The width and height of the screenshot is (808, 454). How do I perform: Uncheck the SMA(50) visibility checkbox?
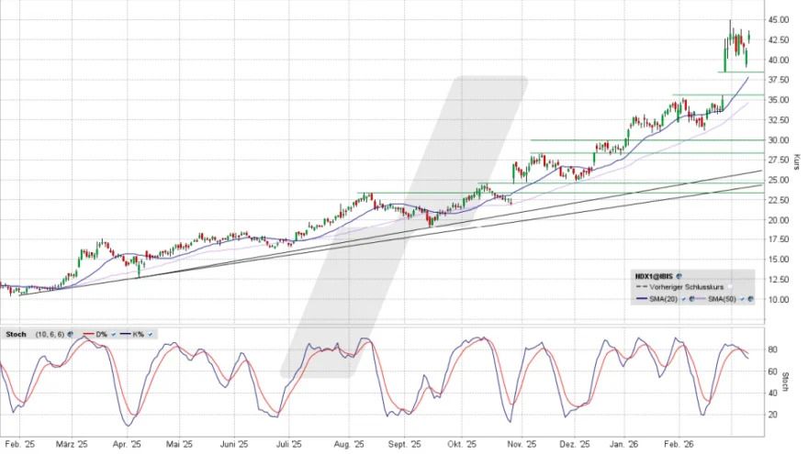(x=742, y=299)
